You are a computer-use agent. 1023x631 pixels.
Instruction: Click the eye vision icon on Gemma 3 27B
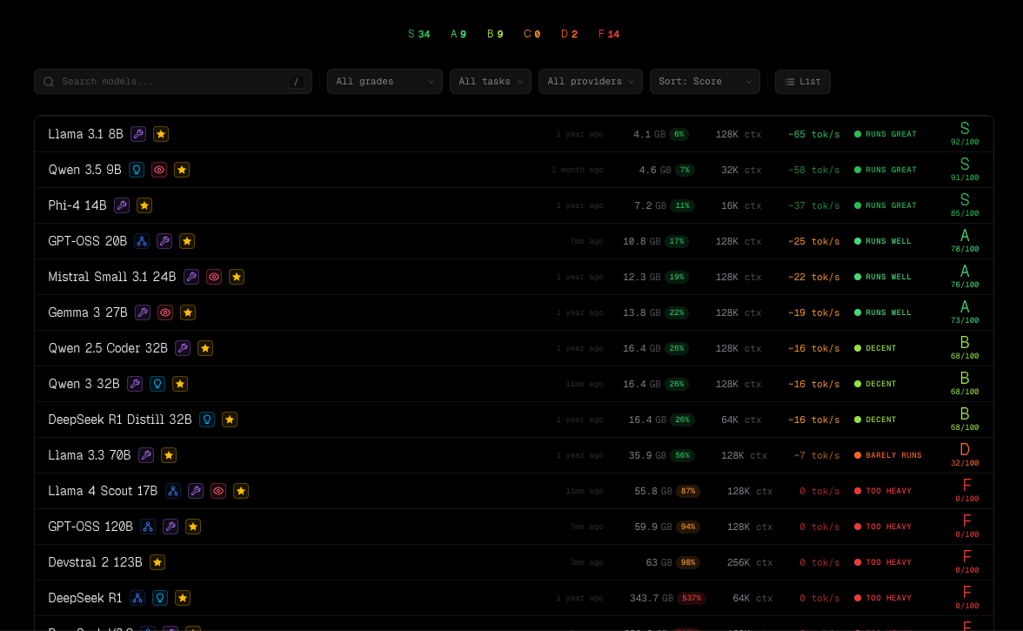(165, 312)
